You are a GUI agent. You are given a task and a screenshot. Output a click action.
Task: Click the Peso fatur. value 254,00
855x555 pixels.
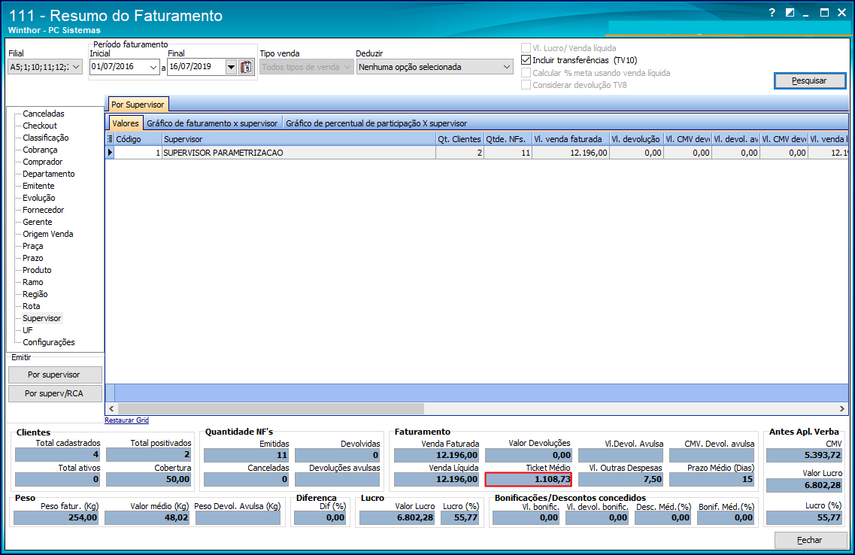[x=56, y=517]
